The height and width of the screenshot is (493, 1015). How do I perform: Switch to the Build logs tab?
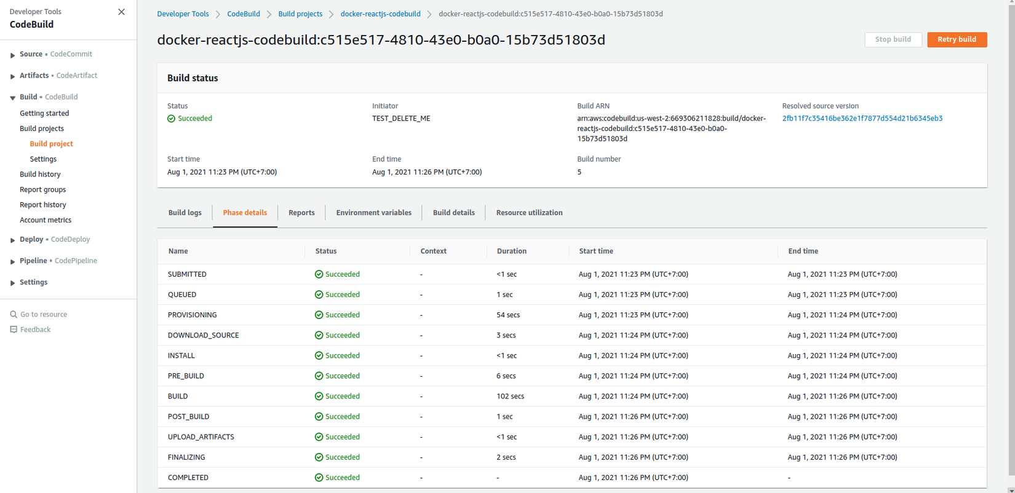tap(185, 213)
